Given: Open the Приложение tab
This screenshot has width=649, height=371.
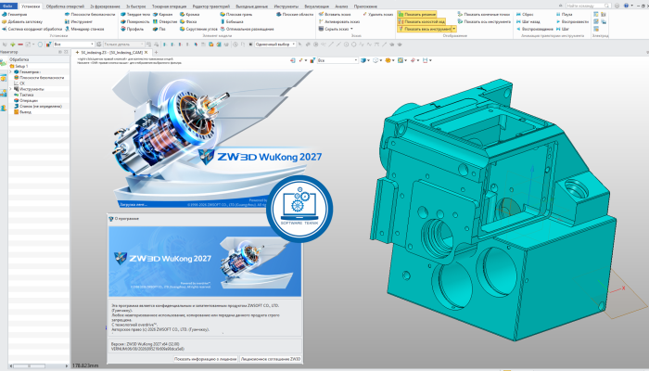Looking at the screenshot, I should pyautogui.click(x=365, y=6).
